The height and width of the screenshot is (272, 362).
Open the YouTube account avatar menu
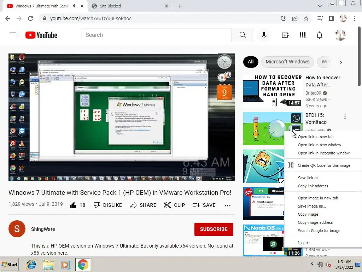tap(340, 35)
